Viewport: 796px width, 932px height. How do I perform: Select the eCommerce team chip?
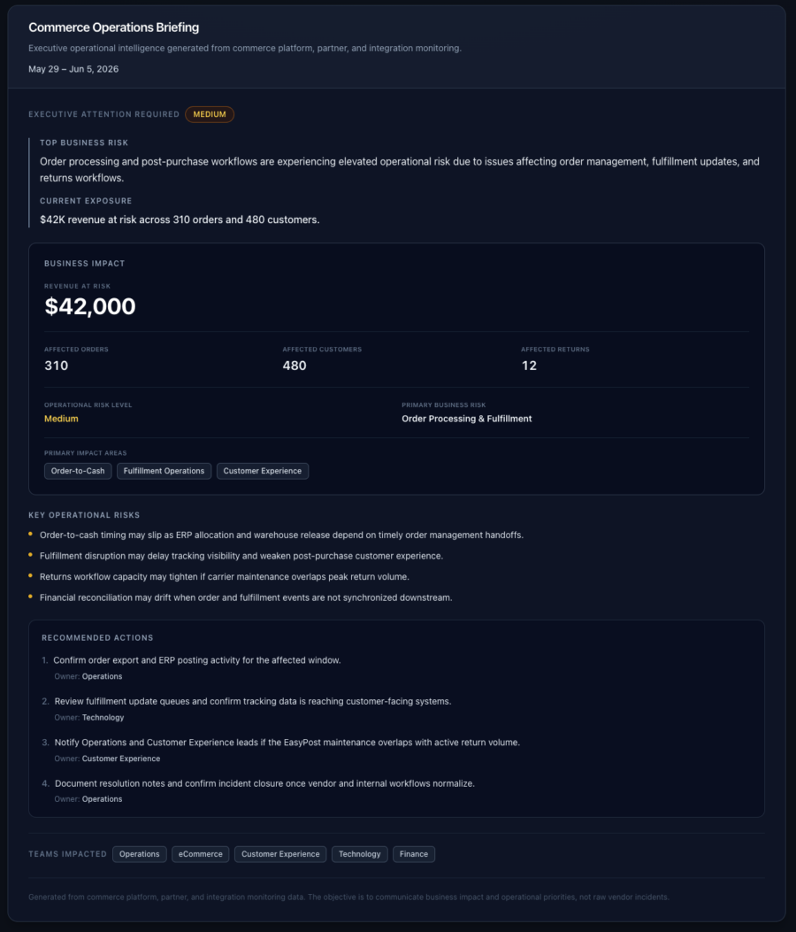coord(201,854)
